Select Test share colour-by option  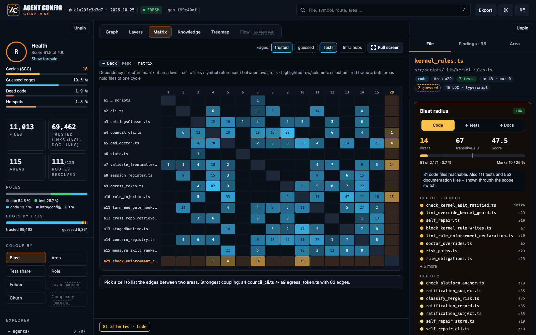coord(26,271)
